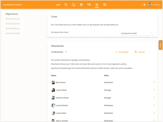This screenshot has height=122, width=163.
Task: Open the settings gear icon
Action: [x=97, y=5]
